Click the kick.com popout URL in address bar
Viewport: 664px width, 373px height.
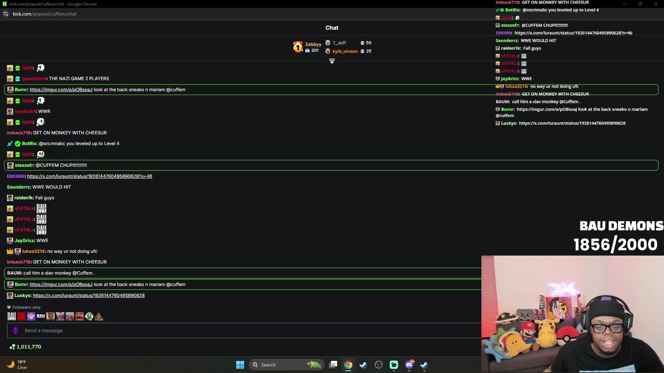tap(45, 14)
